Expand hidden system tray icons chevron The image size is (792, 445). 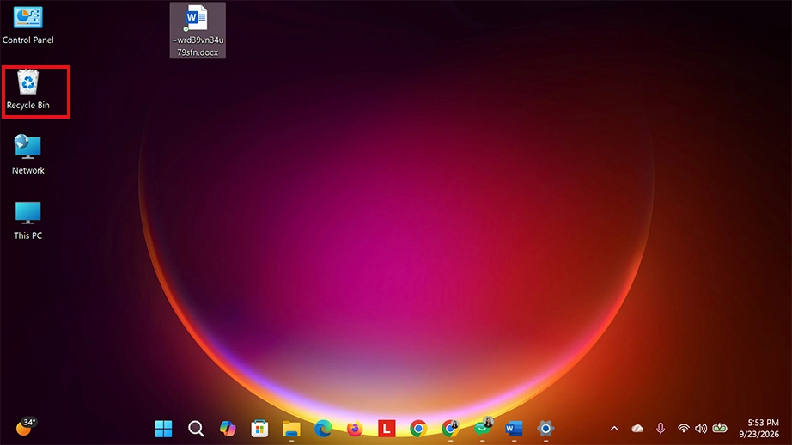pyautogui.click(x=614, y=429)
